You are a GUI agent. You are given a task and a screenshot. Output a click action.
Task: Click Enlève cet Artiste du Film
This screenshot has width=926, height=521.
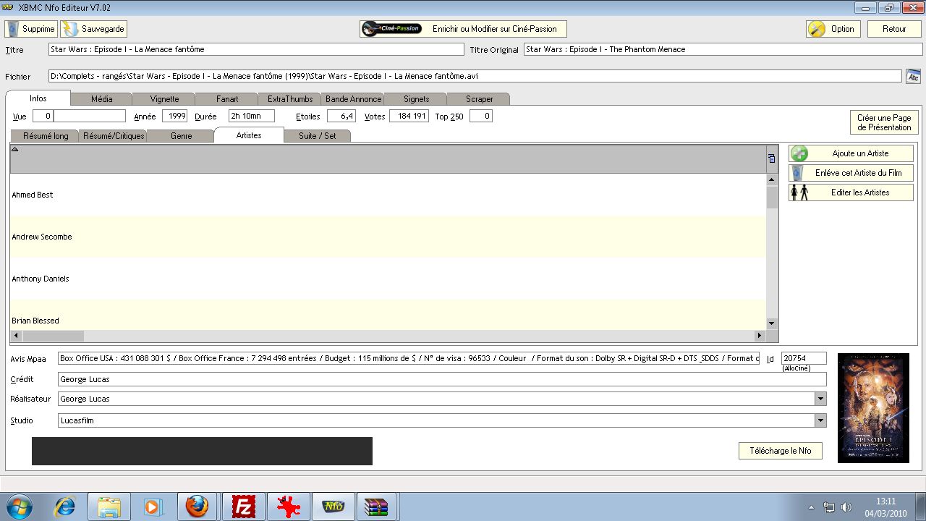tap(851, 173)
